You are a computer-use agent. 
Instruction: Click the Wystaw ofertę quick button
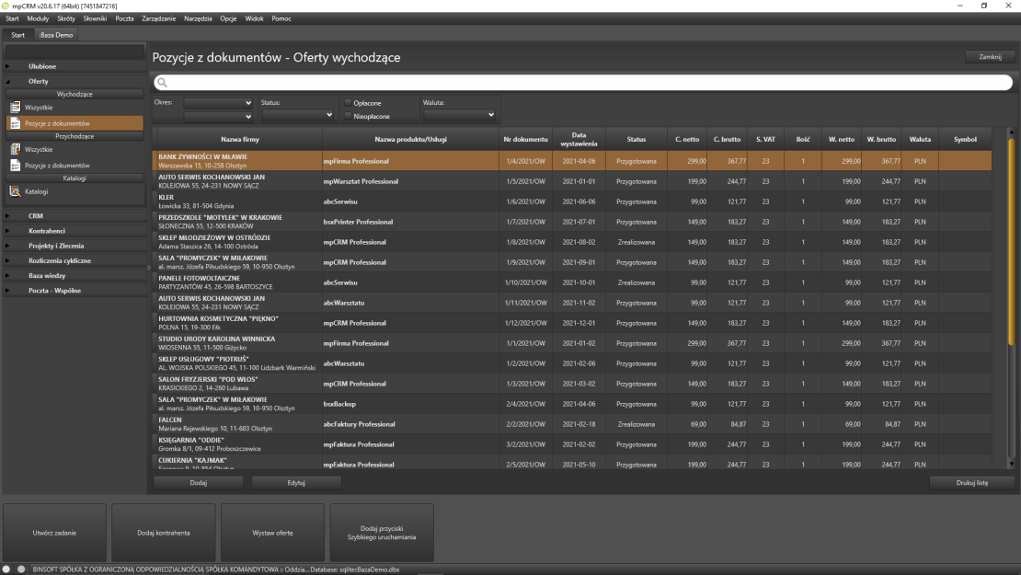click(x=273, y=533)
